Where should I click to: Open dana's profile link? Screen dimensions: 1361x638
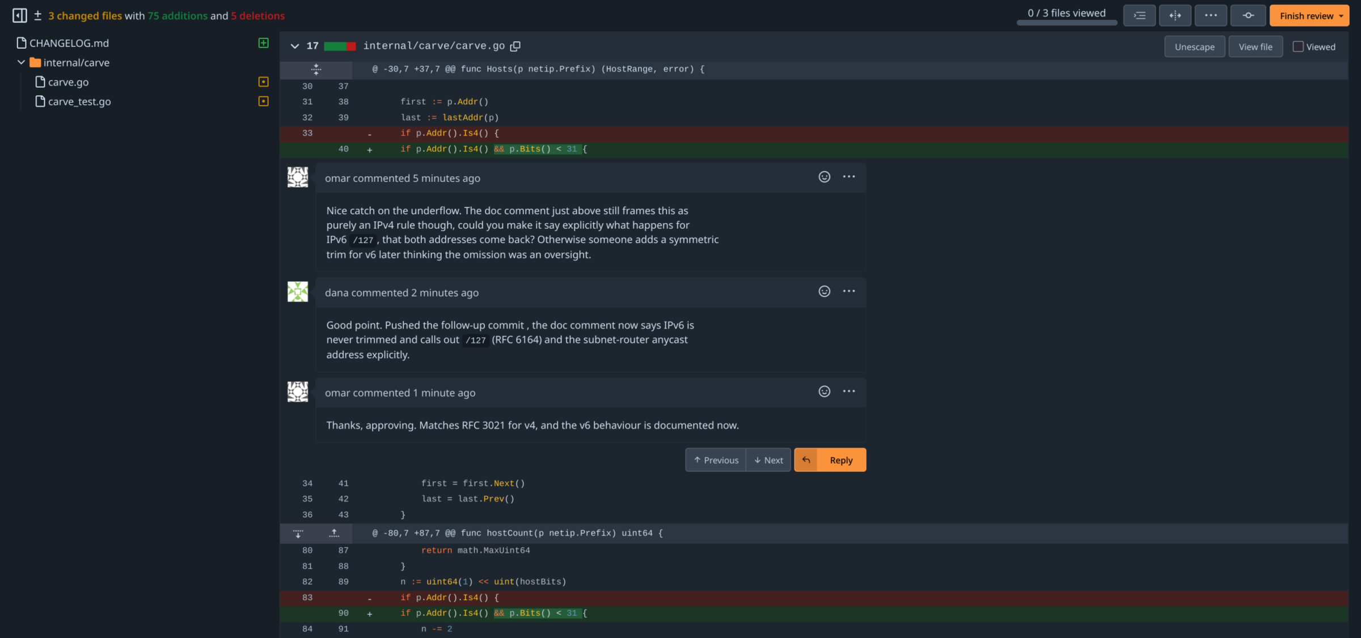tap(337, 293)
